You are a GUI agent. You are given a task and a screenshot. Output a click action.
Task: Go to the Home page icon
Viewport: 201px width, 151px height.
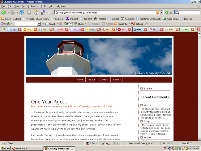click(36, 12)
